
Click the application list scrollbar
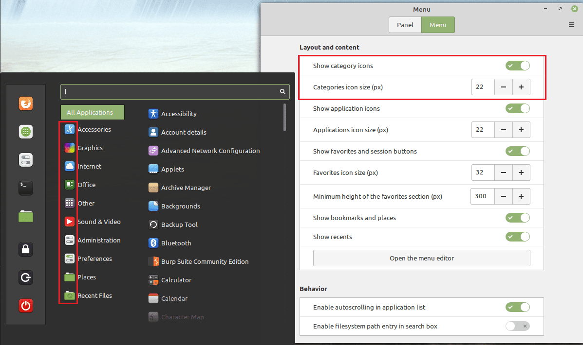pos(284,117)
